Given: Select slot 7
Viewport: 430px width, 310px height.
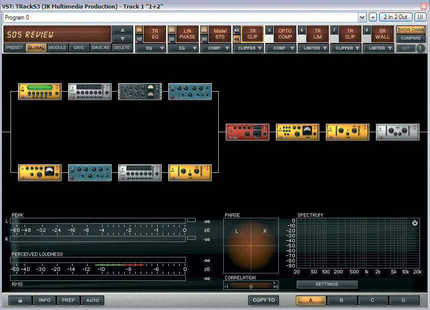Looking at the screenshot, I should click(334, 30).
